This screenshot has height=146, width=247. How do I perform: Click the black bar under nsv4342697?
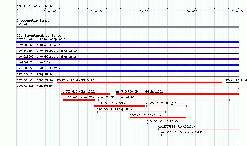(128, 53)
